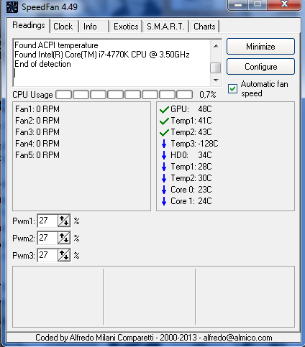Open the Configure dialog button
Screen dimensions: 305x347
260,67
